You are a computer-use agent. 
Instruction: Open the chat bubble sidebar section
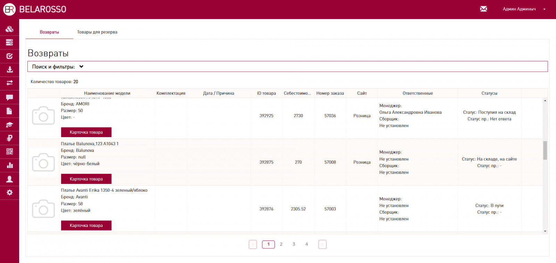click(x=9, y=97)
